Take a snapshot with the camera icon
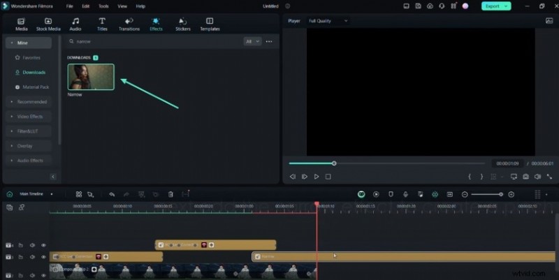The width and height of the screenshot is (559, 280). pos(525,177)
